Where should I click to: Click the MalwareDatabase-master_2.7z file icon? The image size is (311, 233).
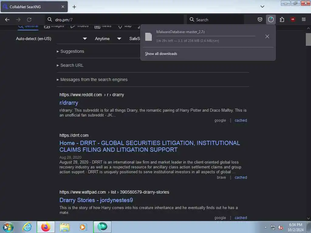pos(148,37)
